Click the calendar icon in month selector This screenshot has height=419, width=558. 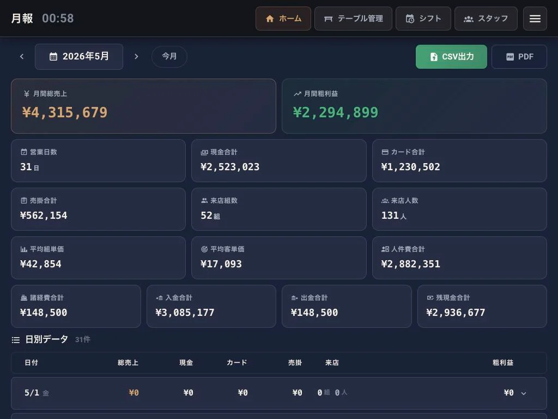[x=53, y=56]
